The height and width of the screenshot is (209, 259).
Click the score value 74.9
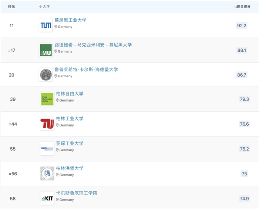click(x=244, y=198)
